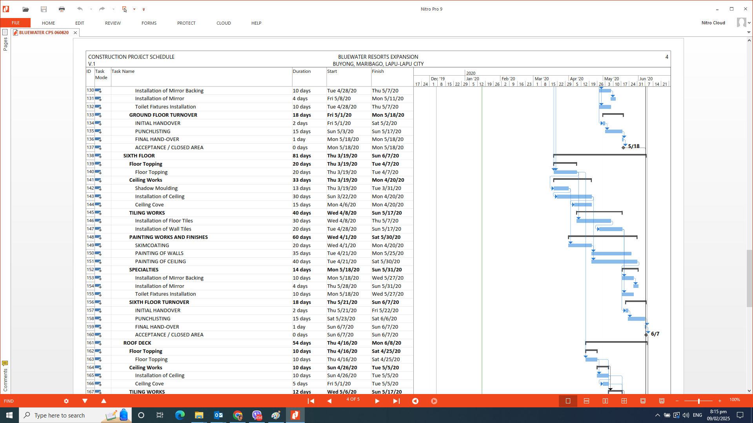The height and width of the screenshot is (423, 753).
Task: Click the Open file folder icon
Action: (25, 9)
